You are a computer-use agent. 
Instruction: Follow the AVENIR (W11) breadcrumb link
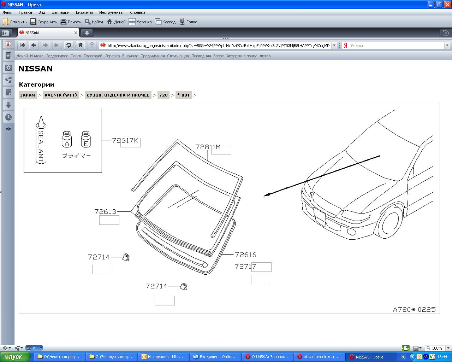point(61,95)
